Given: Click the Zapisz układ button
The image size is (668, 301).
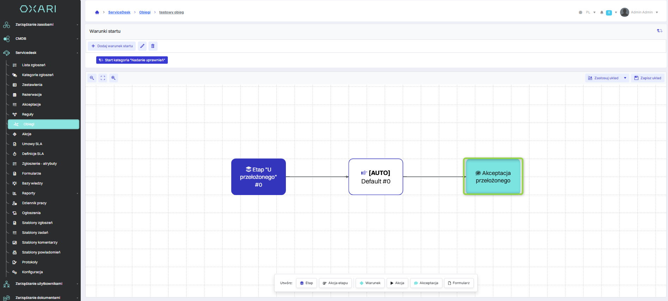Looking at the screenshot, I should point(648,78).
